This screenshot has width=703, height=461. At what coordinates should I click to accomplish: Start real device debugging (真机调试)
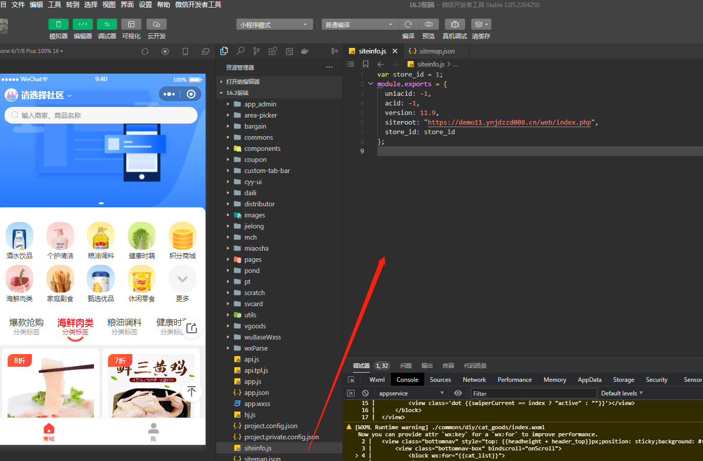pos(455,24)
